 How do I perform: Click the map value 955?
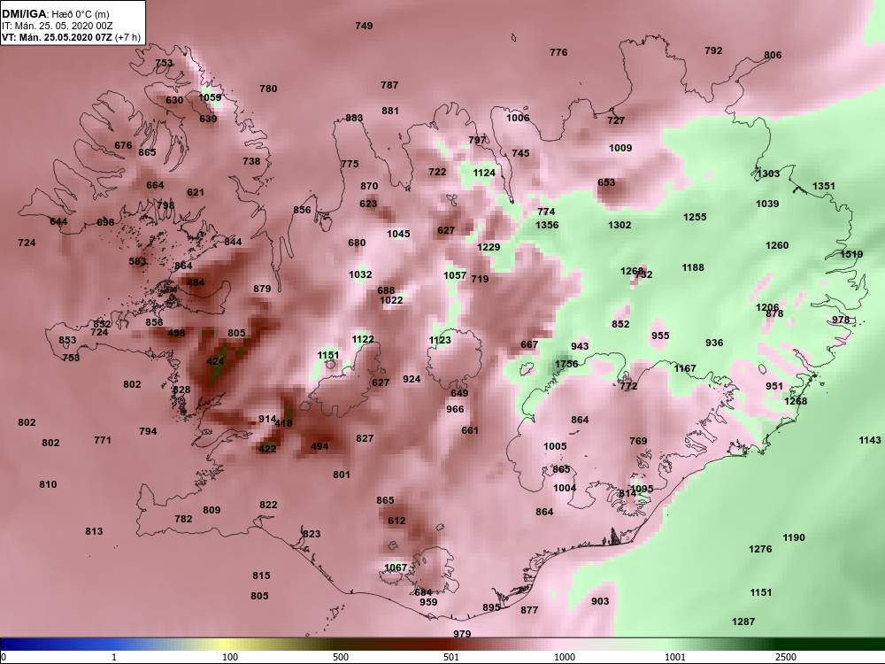pyautogui.click(x=660, y=336)
